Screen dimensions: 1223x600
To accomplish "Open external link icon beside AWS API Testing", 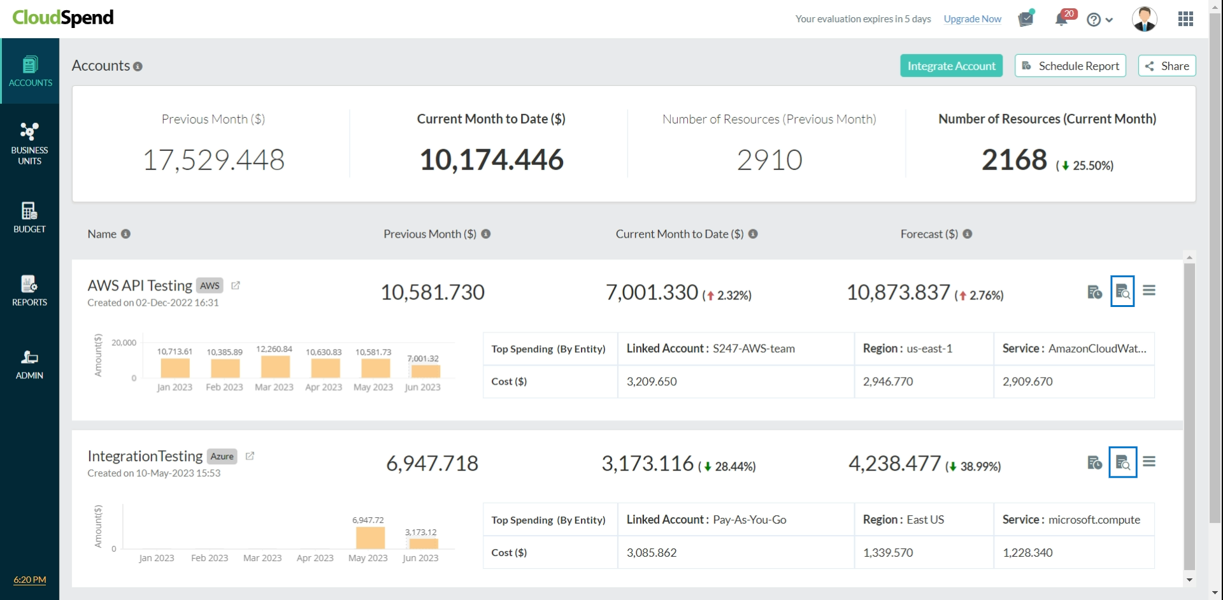I will tap(236, 285).
